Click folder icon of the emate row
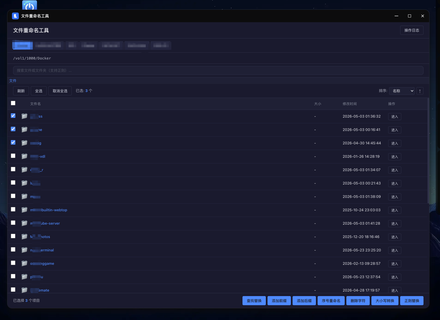Viewport: 440px width, 320px height. coord(24,290)
